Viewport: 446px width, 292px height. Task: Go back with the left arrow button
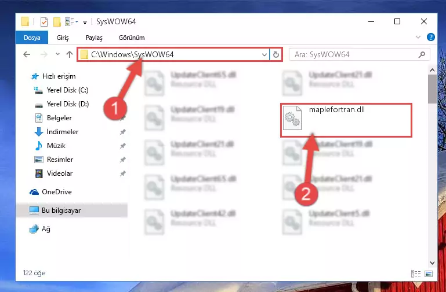(27, 54)
